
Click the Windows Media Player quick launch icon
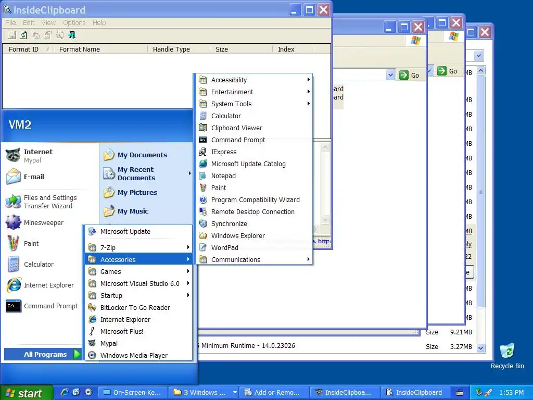point(88,392)
